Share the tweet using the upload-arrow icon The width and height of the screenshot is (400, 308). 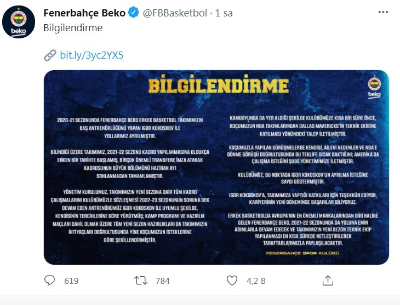tap(328, 281)
